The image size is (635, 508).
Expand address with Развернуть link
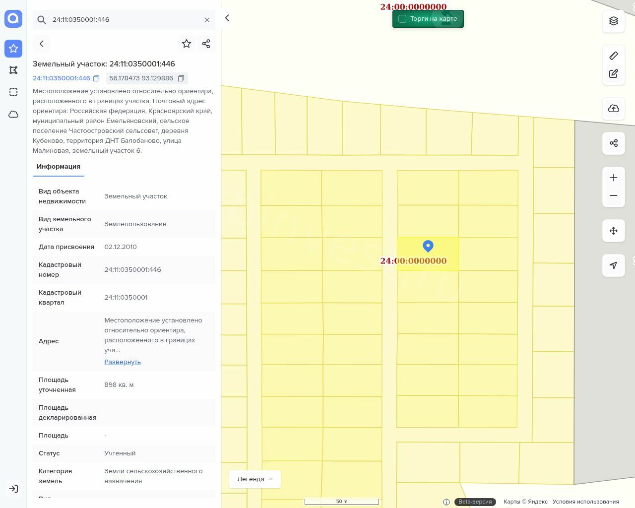(123, 362)
